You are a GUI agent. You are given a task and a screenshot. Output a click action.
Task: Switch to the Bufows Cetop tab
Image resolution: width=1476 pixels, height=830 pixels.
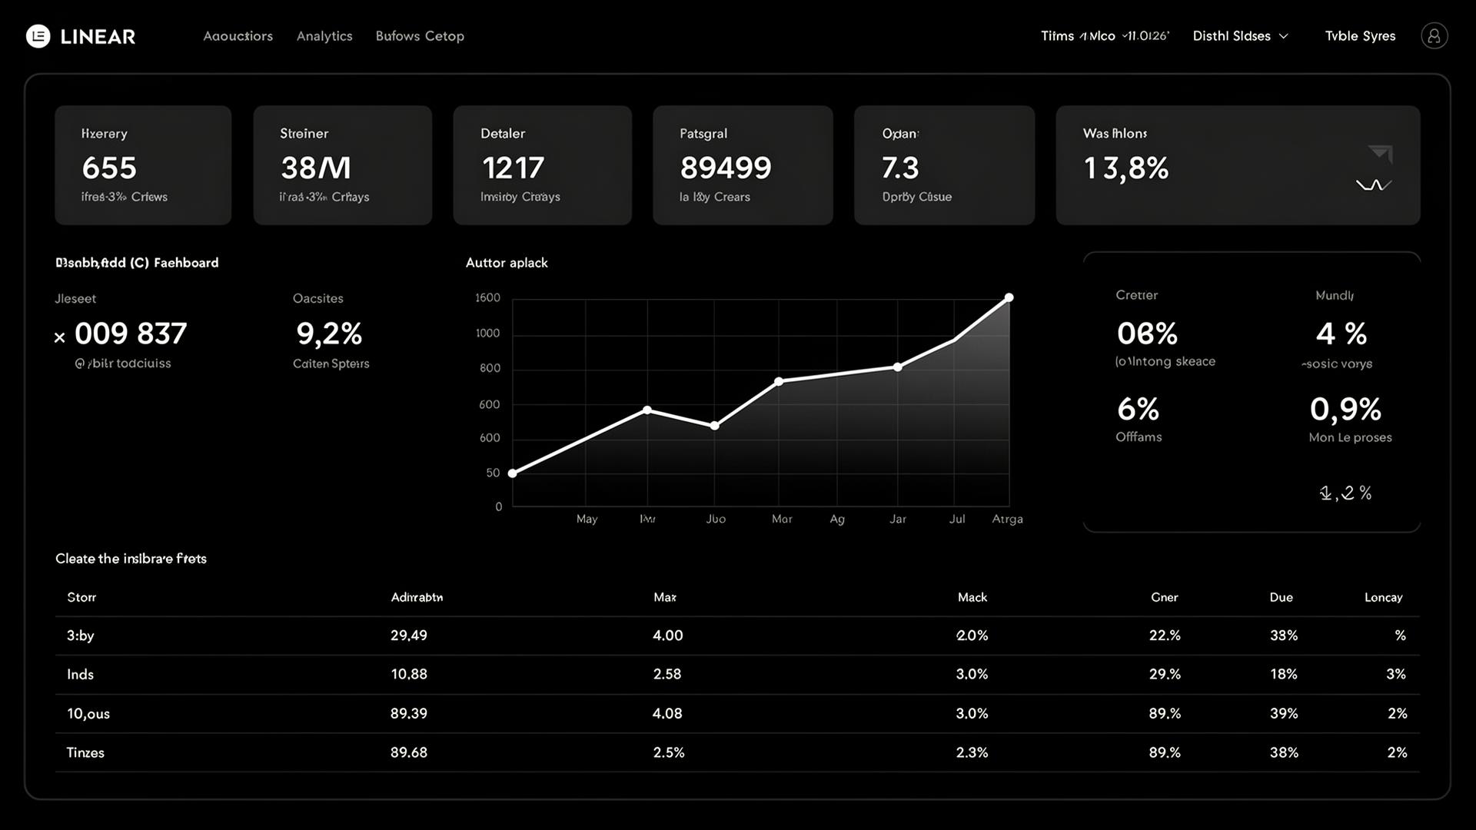coord(420,35)
